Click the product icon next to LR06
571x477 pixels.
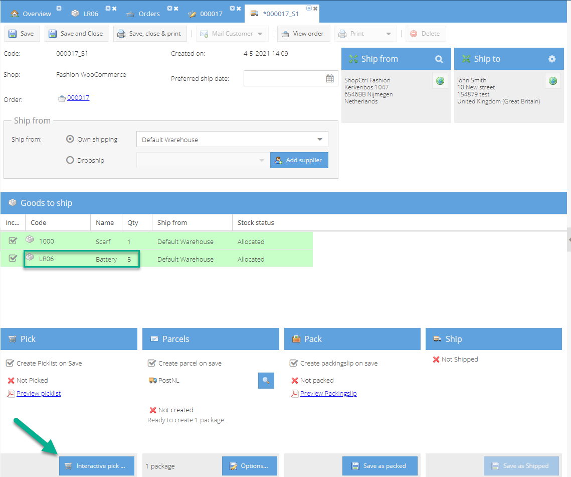tap(30, 258)
